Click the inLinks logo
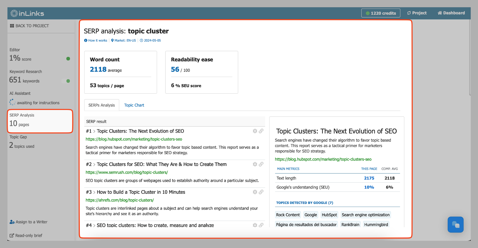This screenshot has width=478, height=248. click(27, 13)
